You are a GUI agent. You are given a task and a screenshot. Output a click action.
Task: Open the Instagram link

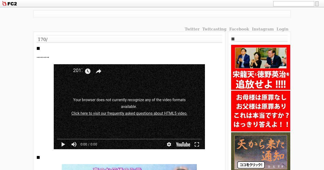pos(263,29)
